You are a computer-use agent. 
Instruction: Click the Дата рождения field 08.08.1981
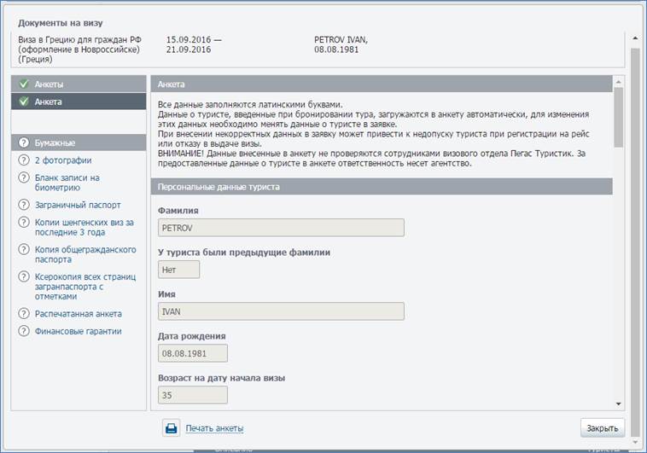193,353
